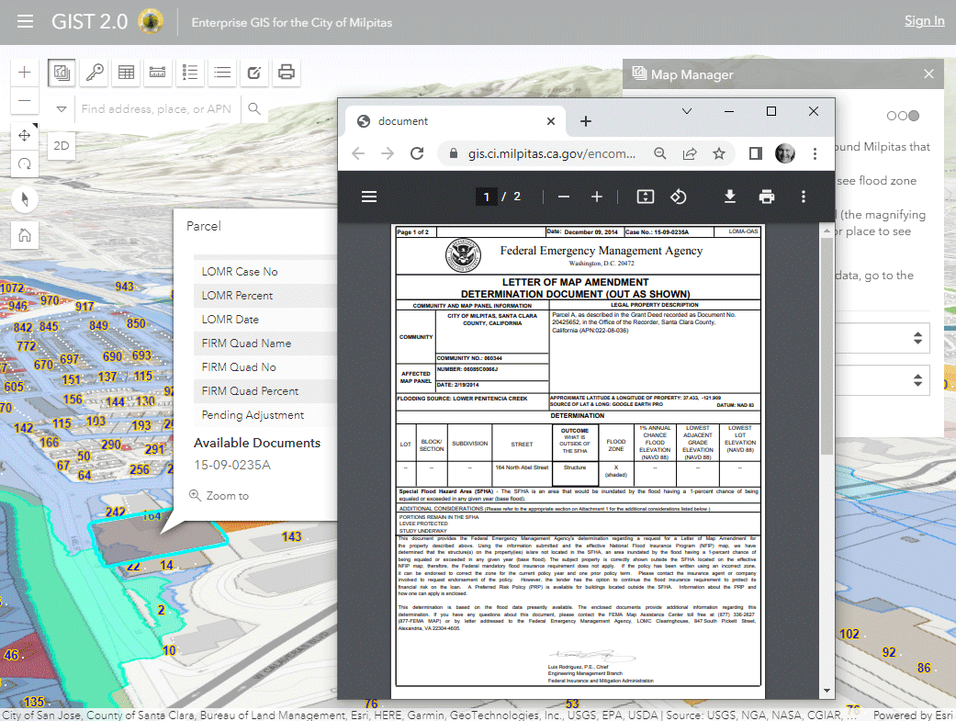Sign In to GIST
This screenshot has width=956, height=721.
click(924, 21)
